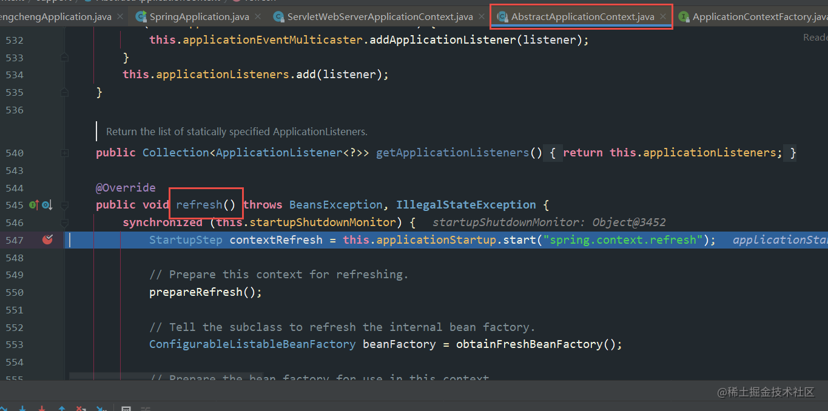Collapse the method ending at line 535
Viewport: 828px width, 411px height.
64,92
